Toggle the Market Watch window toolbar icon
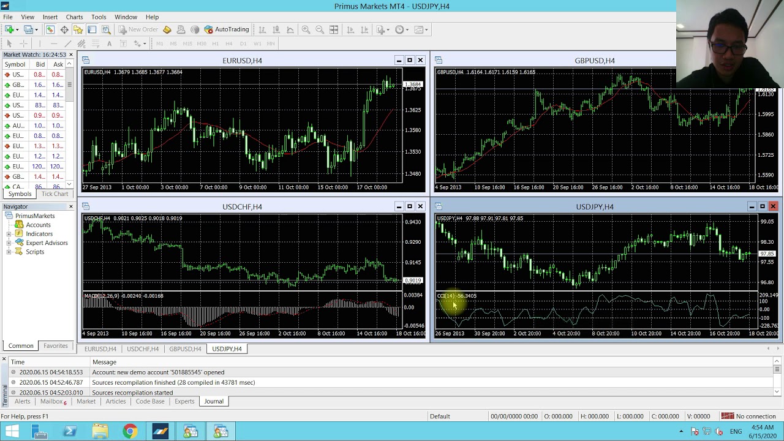 (x=50, y=29)
